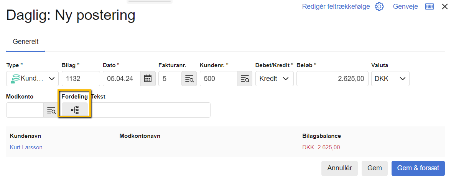Switch to the Generelt tab
The width and height of the screenshot is (451, 181).
pos(26,42)
